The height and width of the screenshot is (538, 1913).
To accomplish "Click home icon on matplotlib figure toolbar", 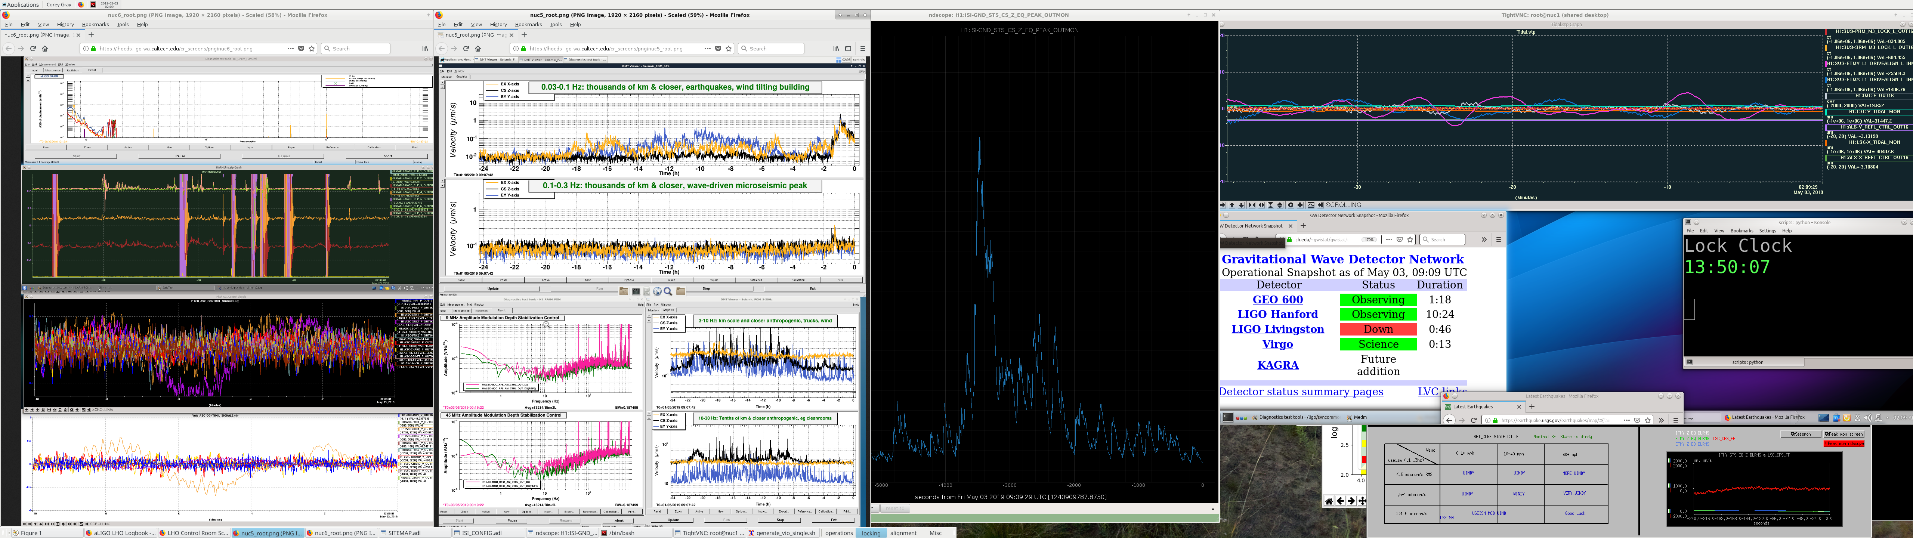I will coord(1329,501).
